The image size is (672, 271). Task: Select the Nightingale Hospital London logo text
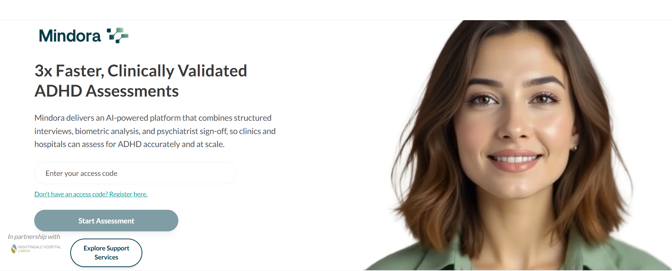coord(39,249)
